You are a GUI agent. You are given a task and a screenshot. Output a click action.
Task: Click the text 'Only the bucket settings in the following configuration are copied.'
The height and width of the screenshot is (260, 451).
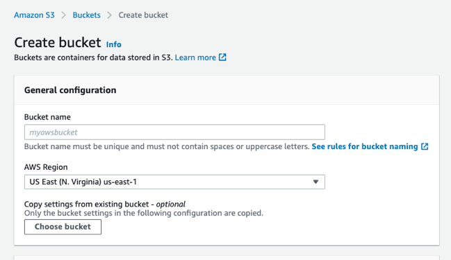coord(144,214)
